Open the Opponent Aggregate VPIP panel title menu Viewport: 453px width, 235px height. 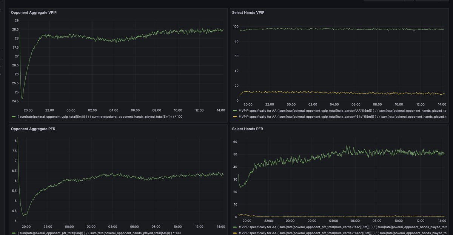coord(33,12)
